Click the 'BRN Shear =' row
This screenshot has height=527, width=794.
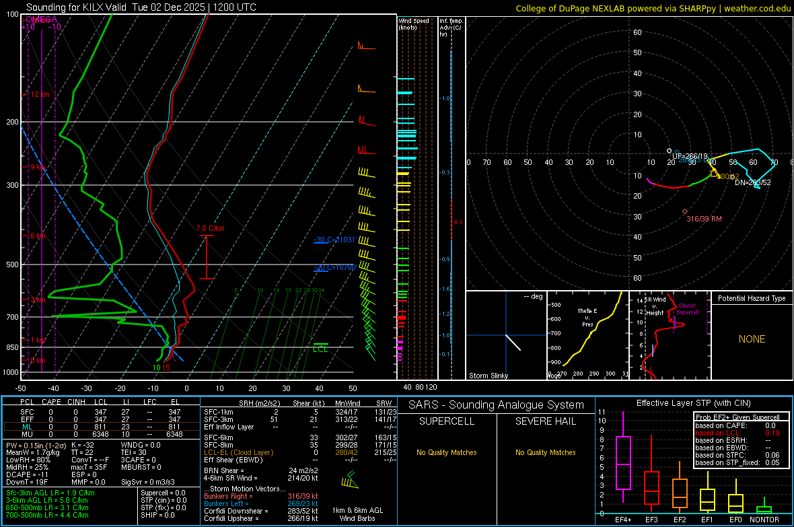[x=261, y=470]
